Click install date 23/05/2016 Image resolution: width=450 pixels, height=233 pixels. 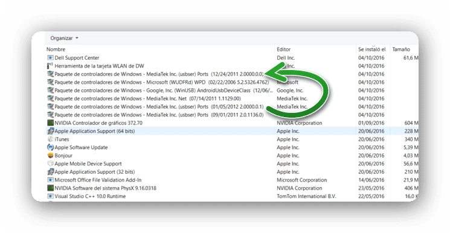371,188
